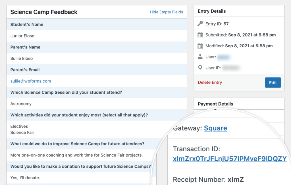The image size is (291, 185).
Task: Click the Astronomy session answer
Action: coord(21,104)
